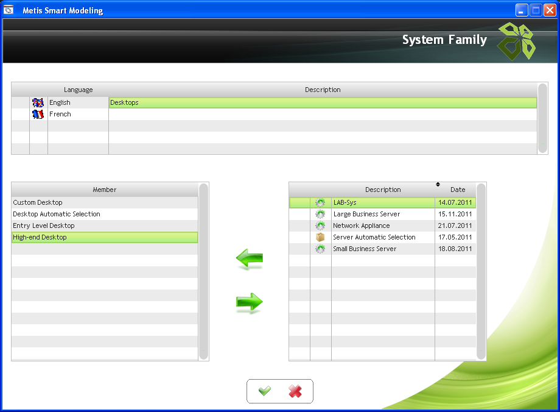Select Custom Desktop in the Member list
The image size is (560, 412).
(x=105, y=202)
